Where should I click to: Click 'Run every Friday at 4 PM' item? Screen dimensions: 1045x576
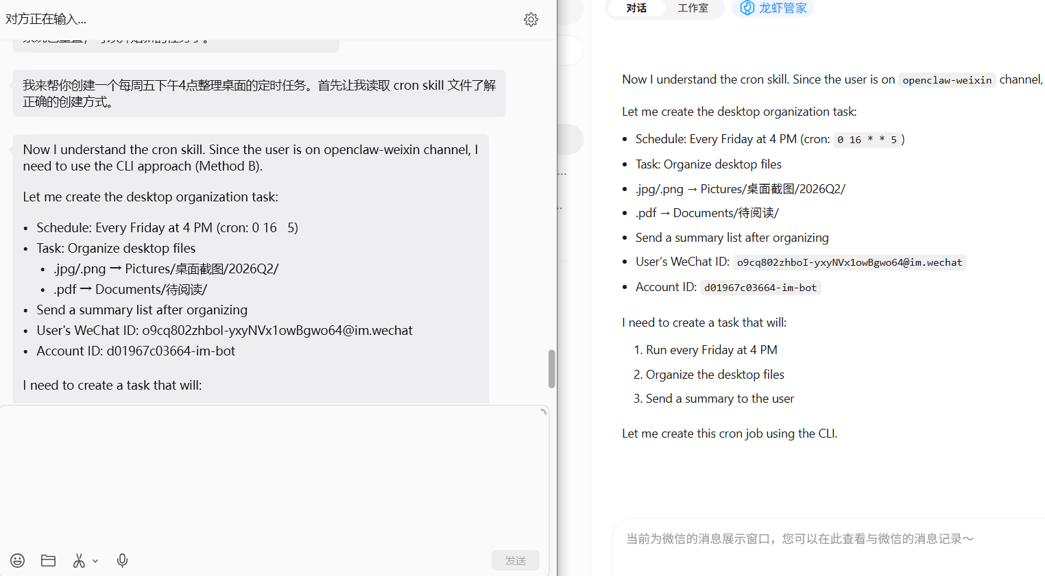(712, 350)
